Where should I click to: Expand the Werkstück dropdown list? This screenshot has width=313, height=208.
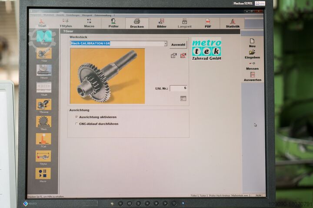point(166,44)
